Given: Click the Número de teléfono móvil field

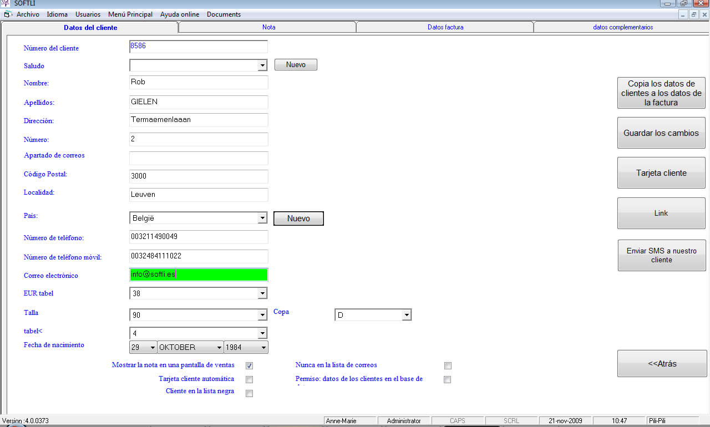Looking at the screenshot, I should click(x=199, y=256).
